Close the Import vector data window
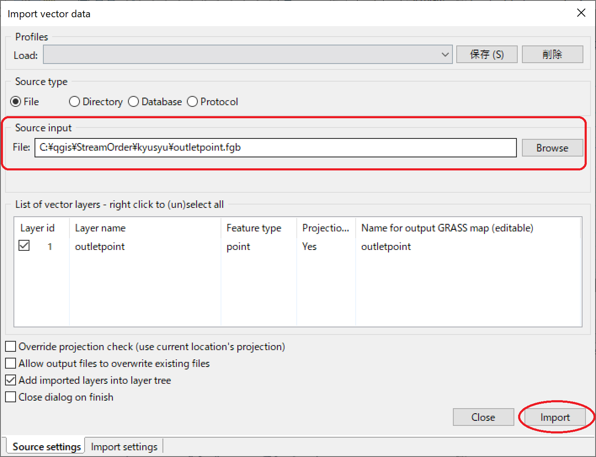Image resolution: width=596 pixels, height=457 pixels. pyautogui.click(x=581, y=13)
